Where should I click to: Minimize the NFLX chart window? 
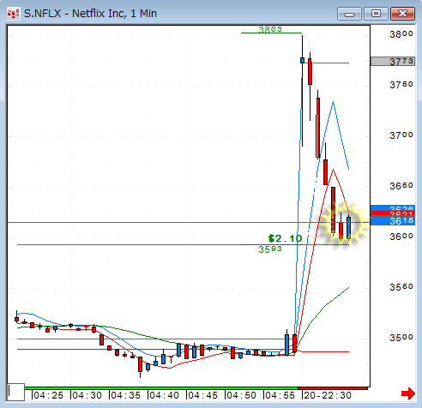coord(349,14)
